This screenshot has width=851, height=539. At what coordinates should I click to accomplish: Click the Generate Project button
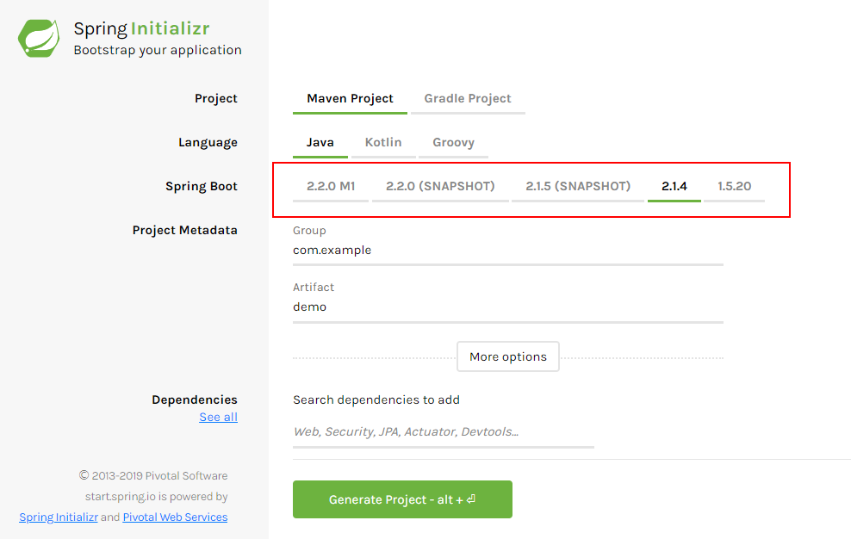402,499
